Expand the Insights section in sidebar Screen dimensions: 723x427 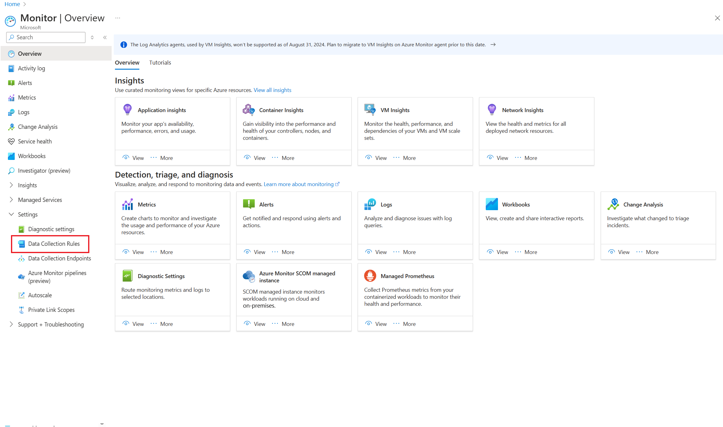[11, 185]
